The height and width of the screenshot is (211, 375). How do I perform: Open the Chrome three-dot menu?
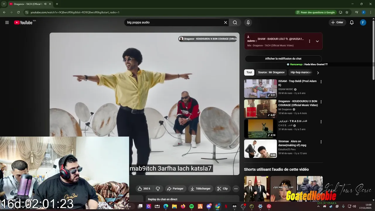click(x=370, y=12)
